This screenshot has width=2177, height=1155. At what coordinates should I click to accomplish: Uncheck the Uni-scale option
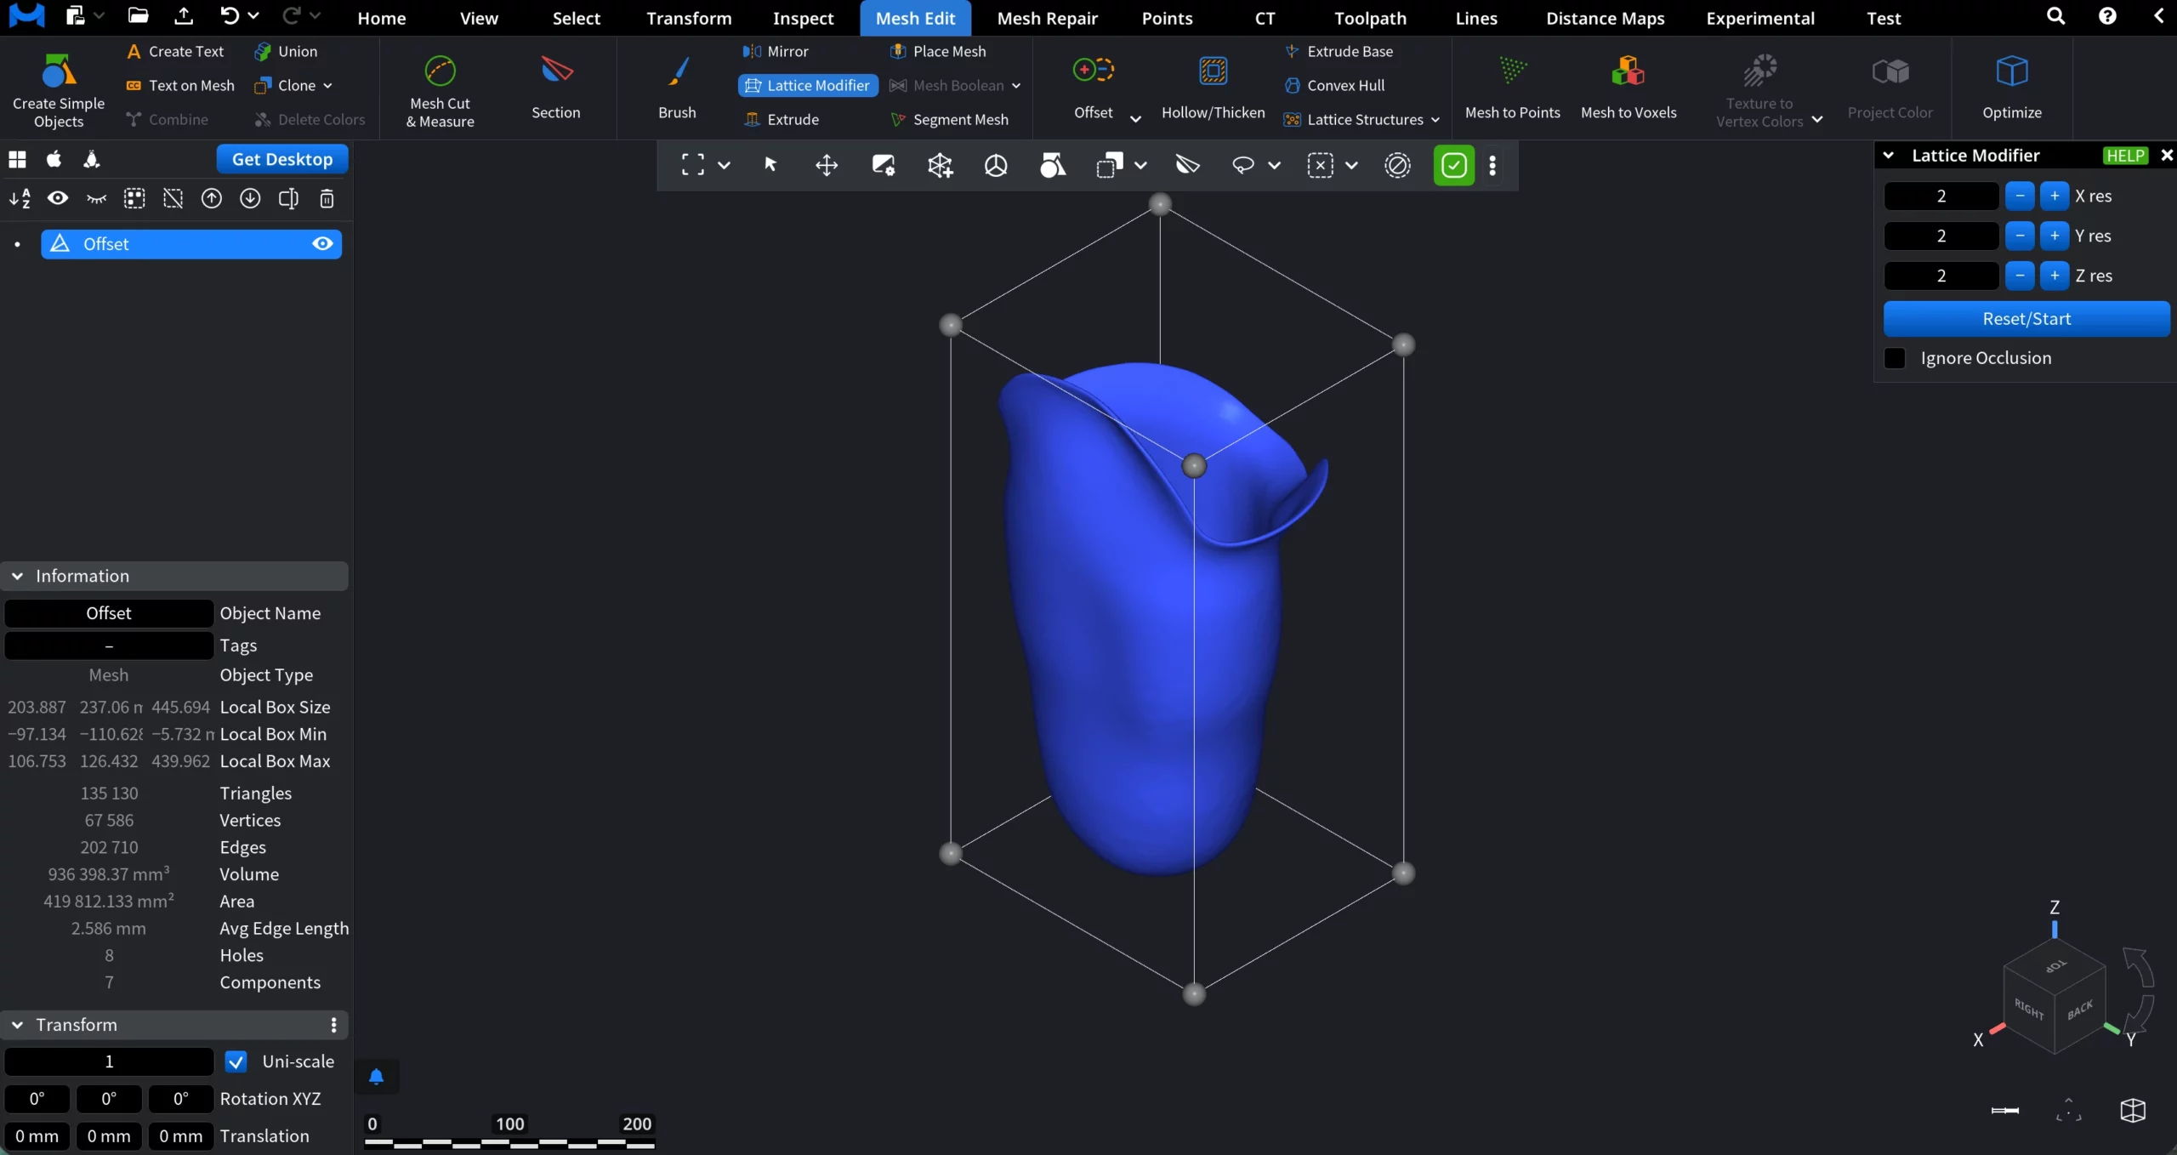[x=236, y=1061]
